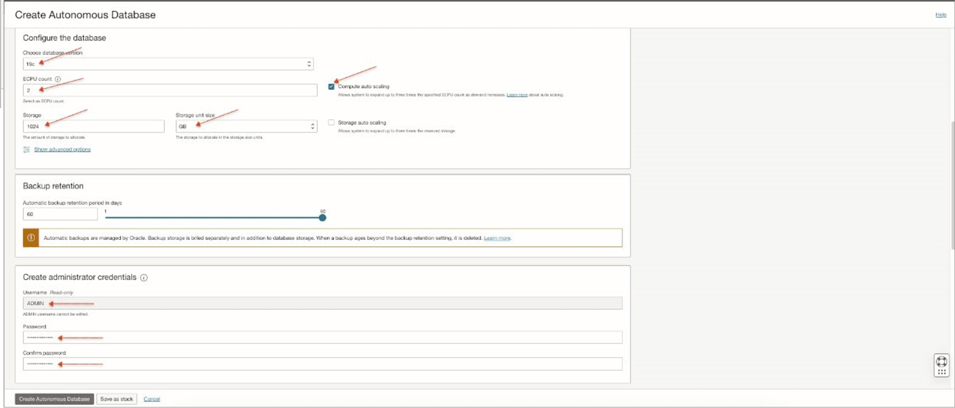The image size is (955, 408).
Task: Open the support lifebuoy help widget
Action: tap(942, 366)
